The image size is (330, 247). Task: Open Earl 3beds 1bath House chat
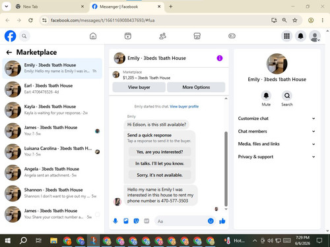[52, 89]
